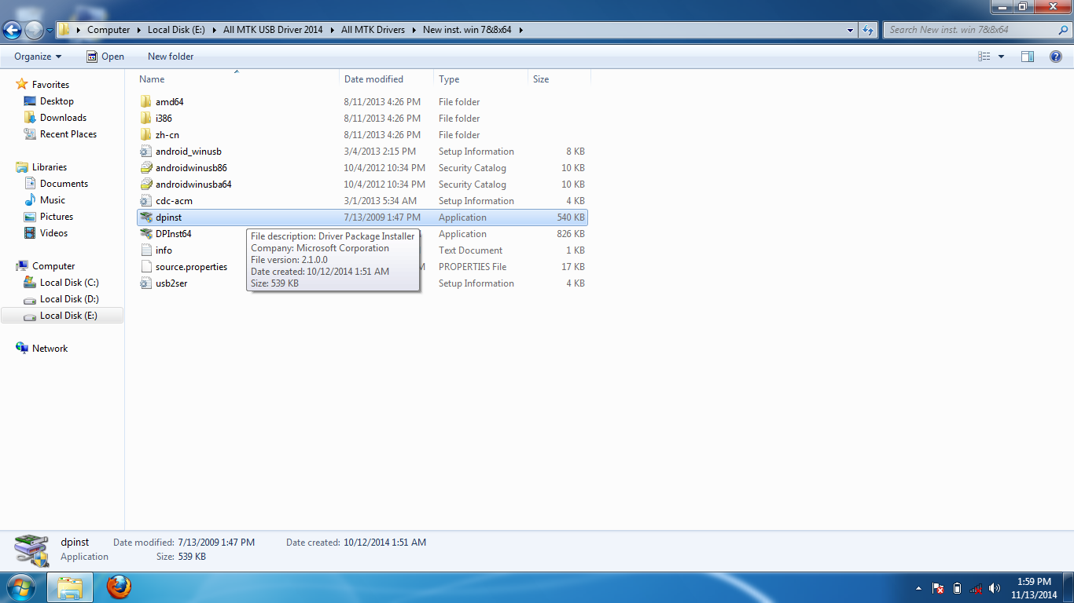Click the Back navigation arrow

click(12, 30)
